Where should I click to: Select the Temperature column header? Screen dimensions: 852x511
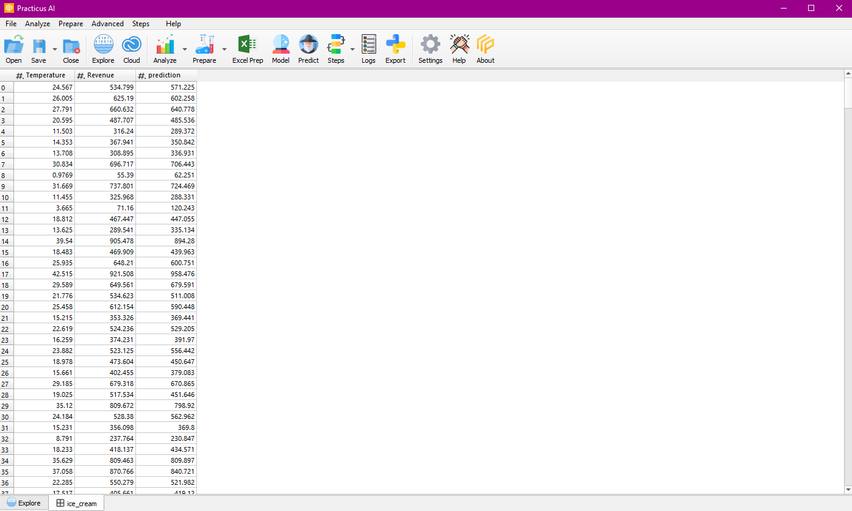pyautogui.click(x=45, y=75)
